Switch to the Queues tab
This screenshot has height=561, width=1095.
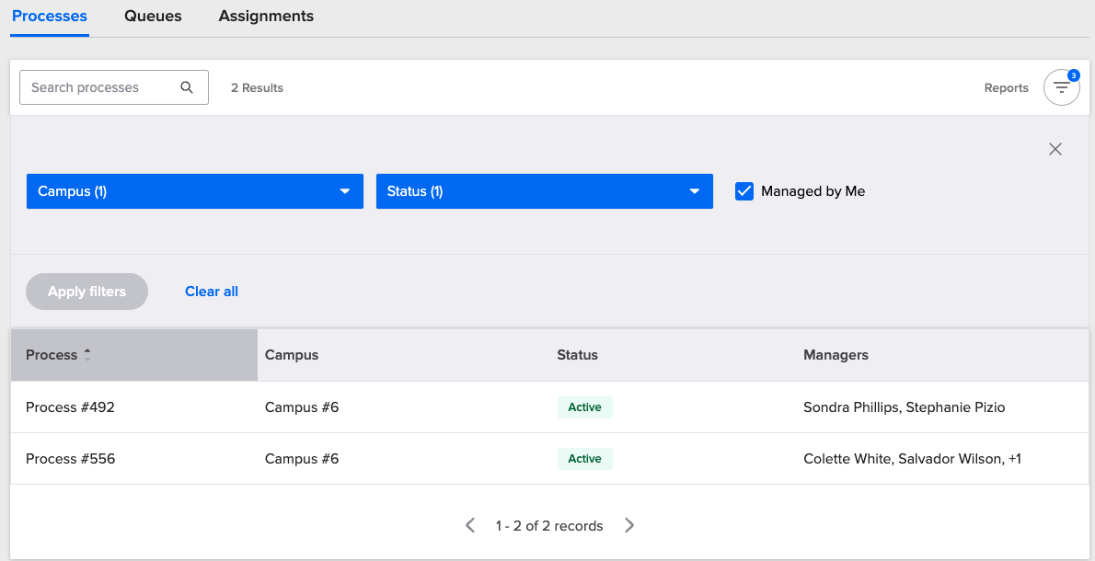point(153,16)
